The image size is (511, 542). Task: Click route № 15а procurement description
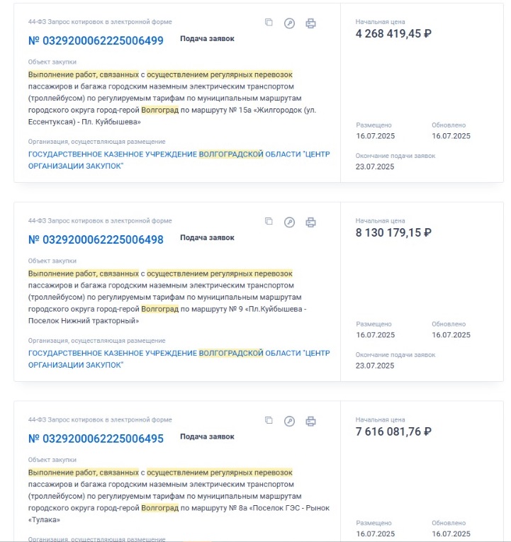[x=172, y=98]
